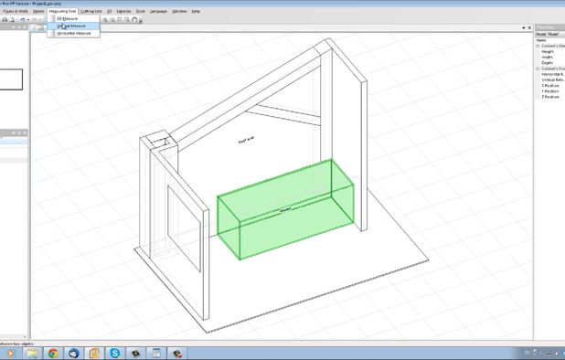
Task: Open the Language menu
Action: [158, 12]
